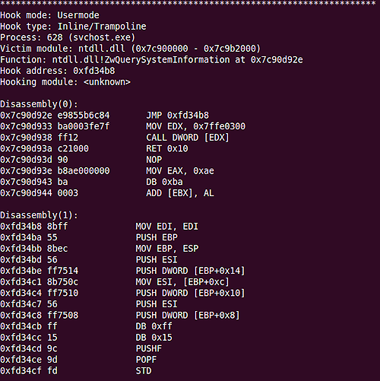The image size is (380, 381).
Task: Click the 'Hook mode: Usermode' line
Action: [x=49, y=15]
